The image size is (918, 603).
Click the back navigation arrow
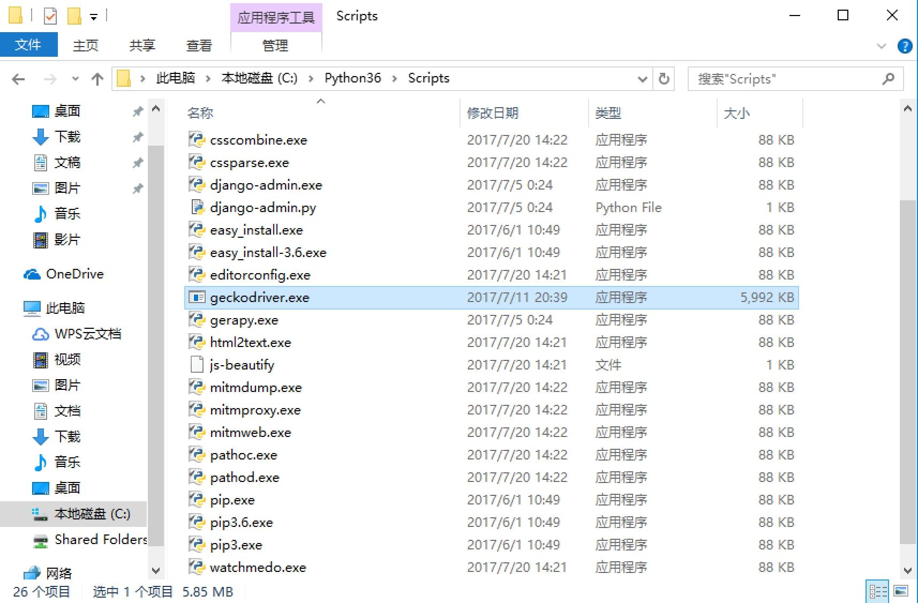[18, 78]
